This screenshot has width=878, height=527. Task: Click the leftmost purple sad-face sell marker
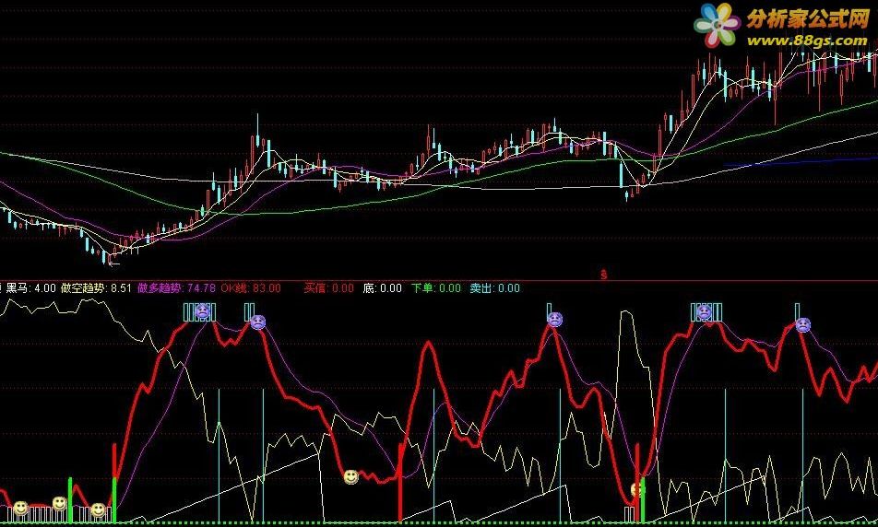(x=203, y=311)
